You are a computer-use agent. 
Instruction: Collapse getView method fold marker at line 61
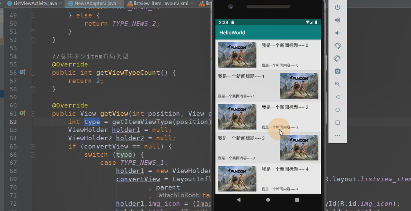(x=33, y=114)
